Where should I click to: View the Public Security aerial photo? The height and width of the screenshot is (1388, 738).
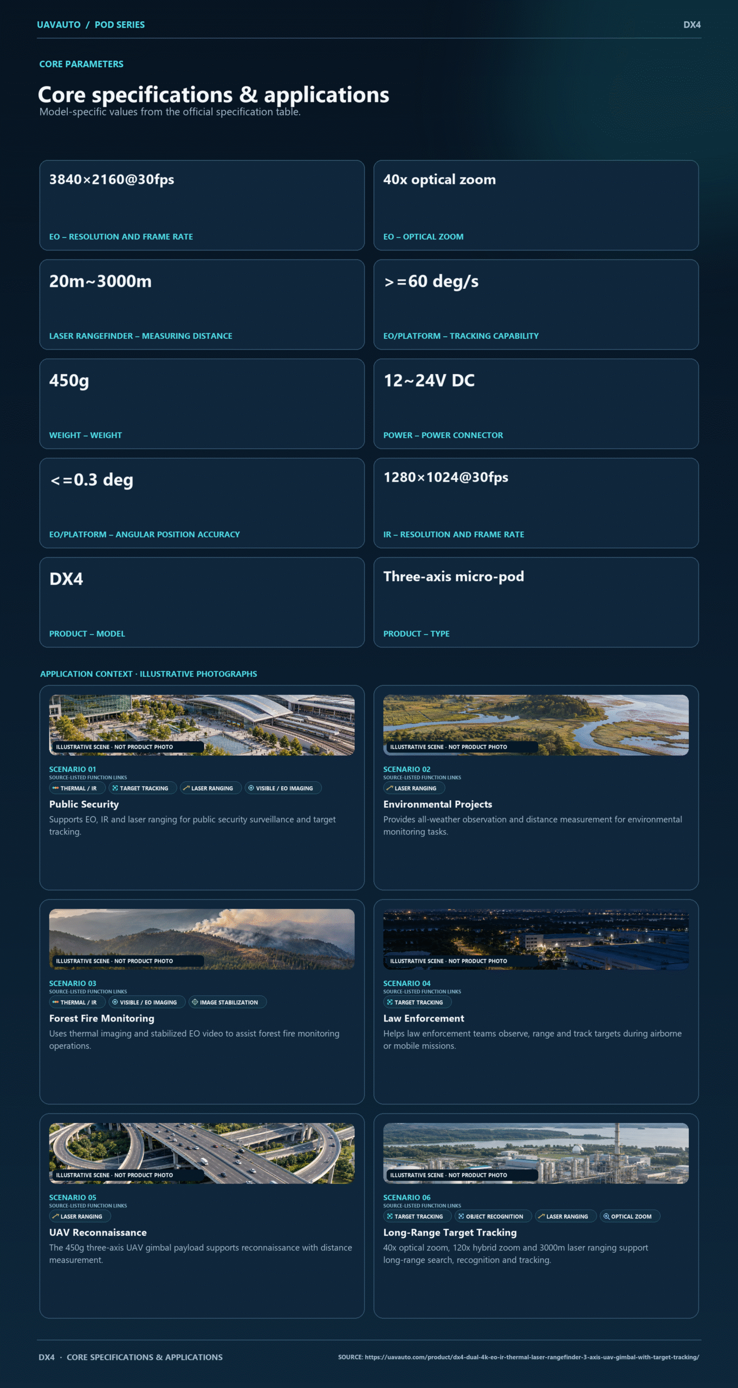pyautogui.click(x=202, y=725)
